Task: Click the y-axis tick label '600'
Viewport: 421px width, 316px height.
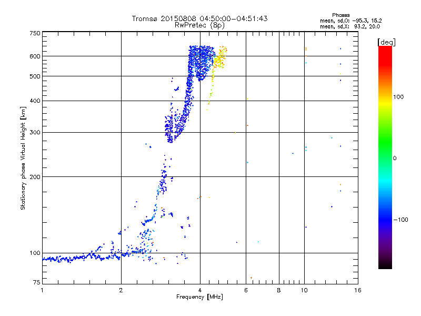Action: [35, 56]
